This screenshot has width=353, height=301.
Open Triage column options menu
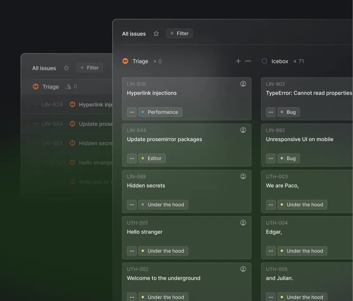248,61
